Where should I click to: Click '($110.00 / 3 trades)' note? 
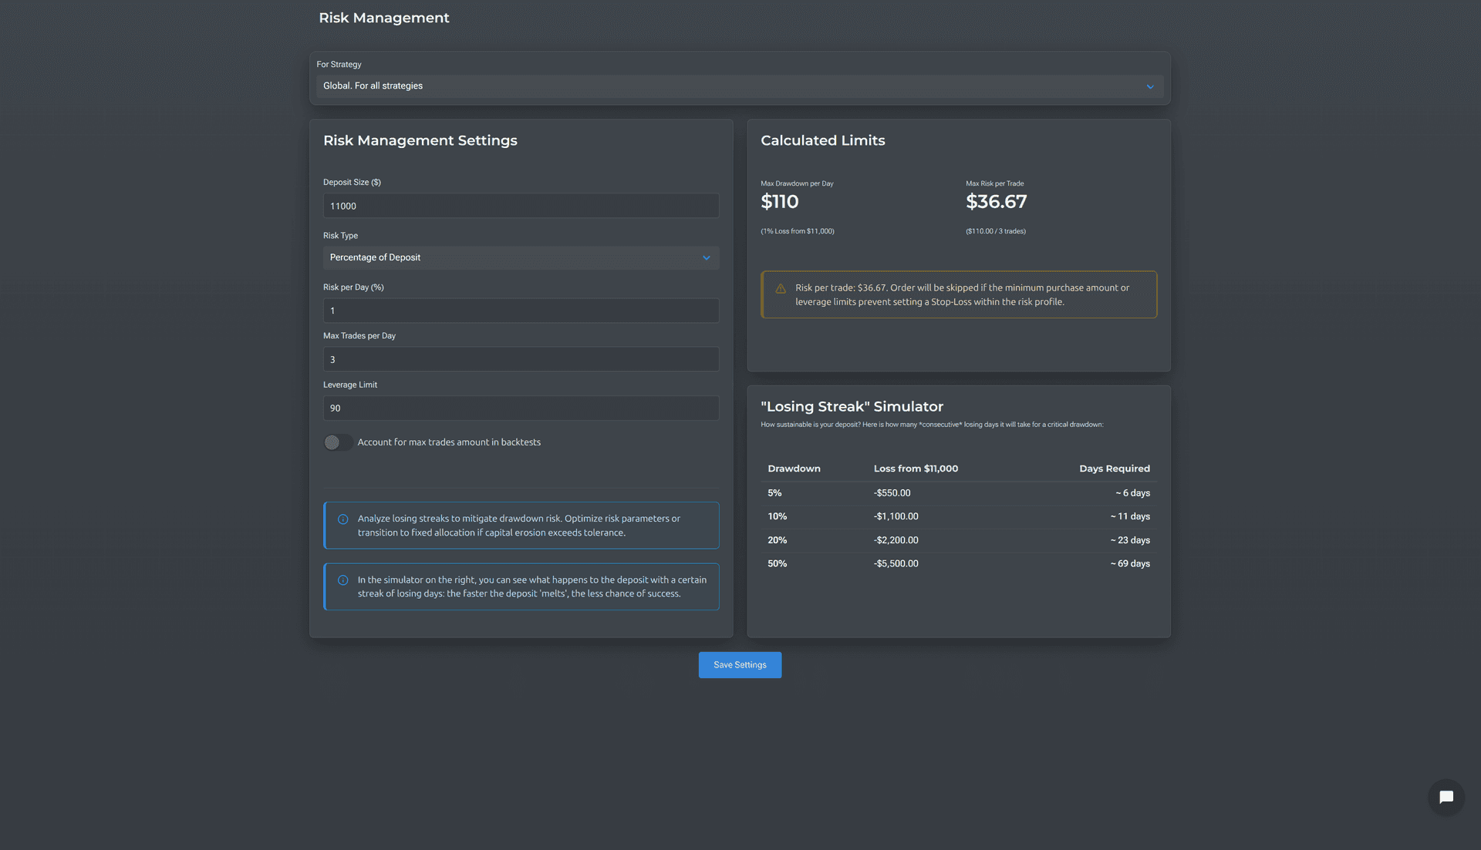(995, 231)
